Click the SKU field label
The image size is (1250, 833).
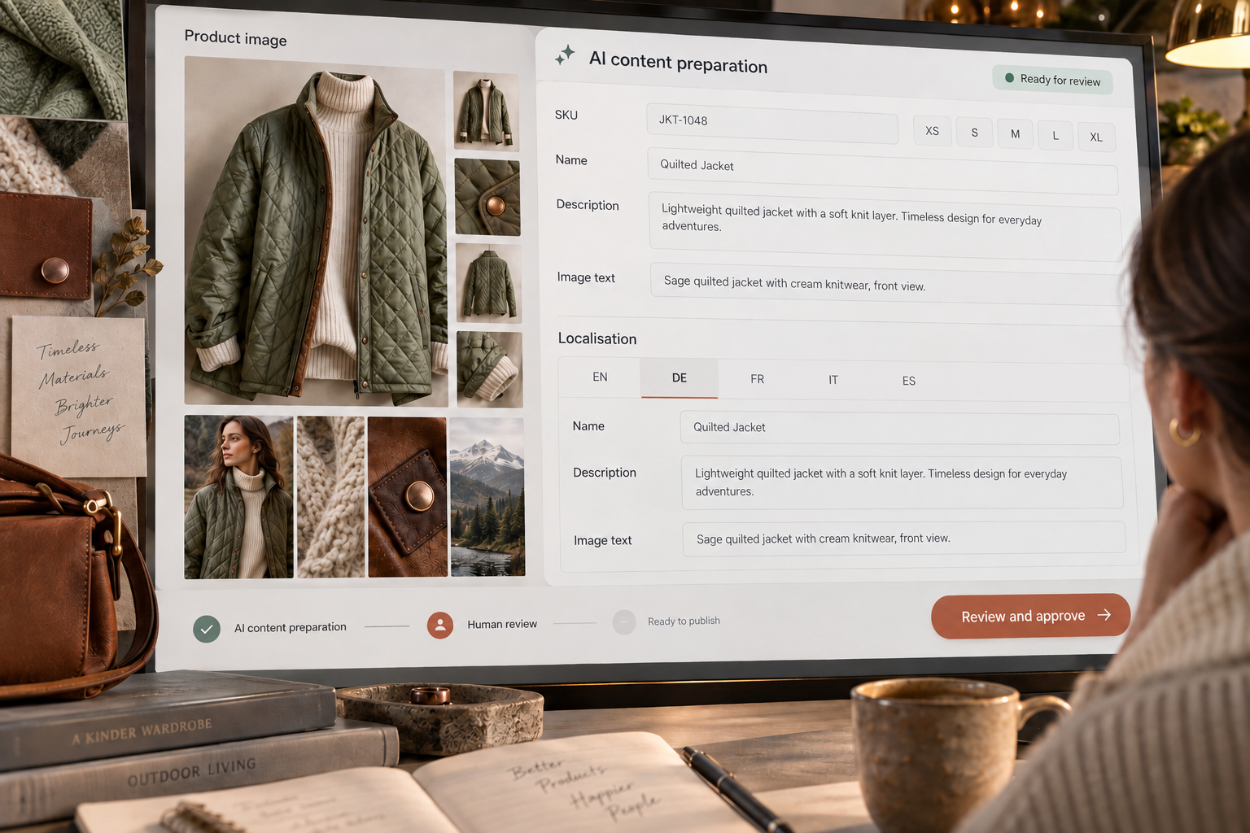tap(566, 115)
